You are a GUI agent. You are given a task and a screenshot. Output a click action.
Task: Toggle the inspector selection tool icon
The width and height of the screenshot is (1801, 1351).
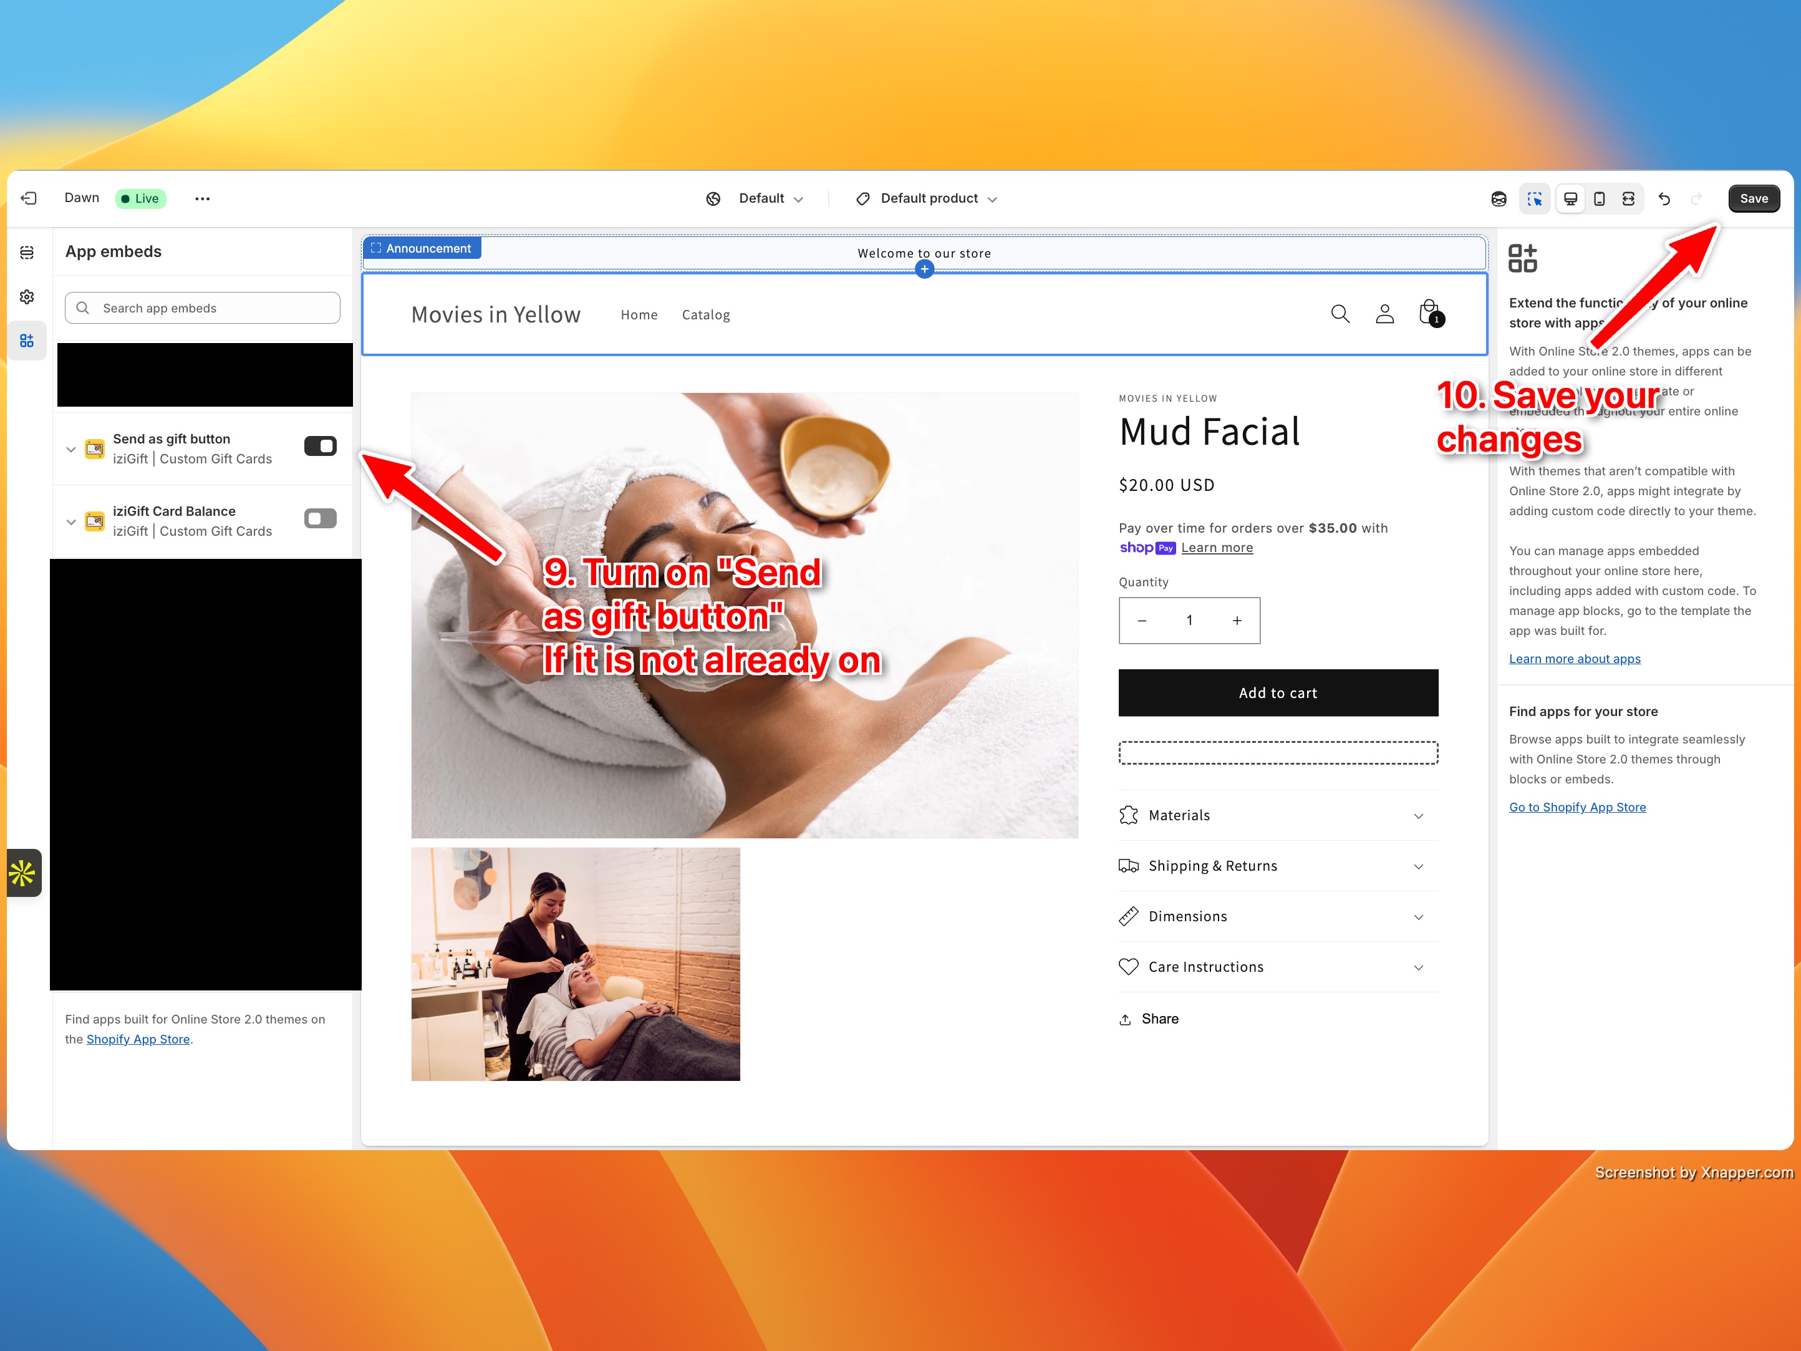click(1535, 199)
